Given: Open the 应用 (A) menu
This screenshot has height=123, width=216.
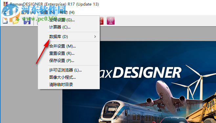Looking at the screenshot, I should pyautogui.click(x=28, y=12).
